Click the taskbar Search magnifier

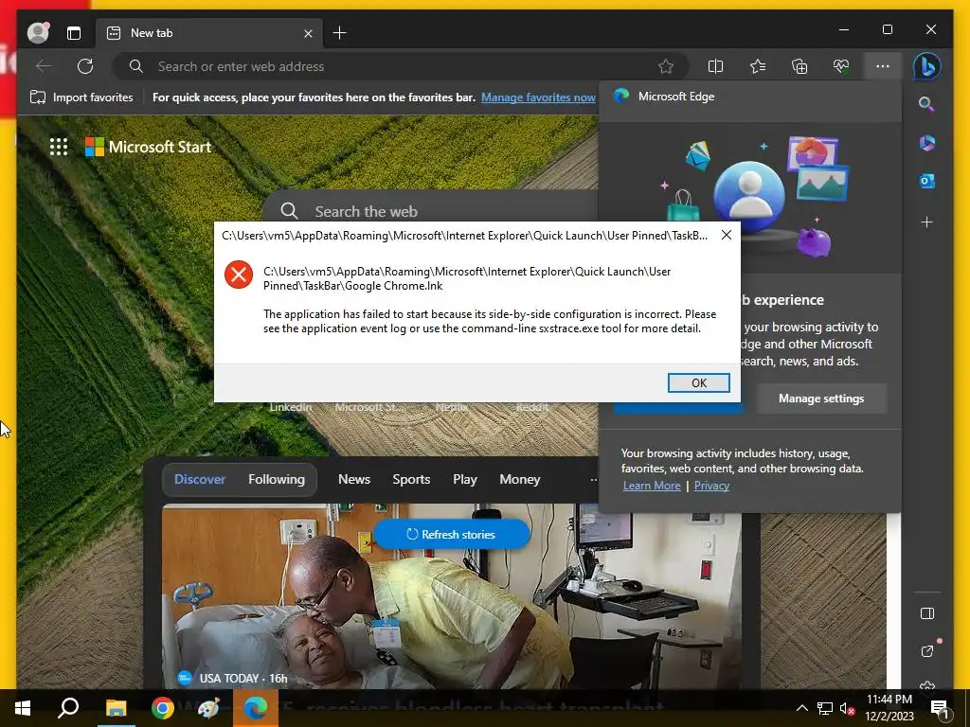[68, 708]
